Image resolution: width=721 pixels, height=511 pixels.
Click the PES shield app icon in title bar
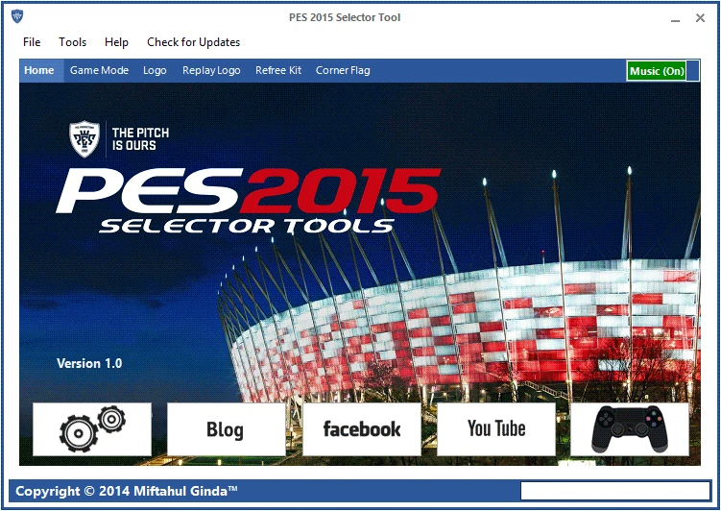pos(17,16)
